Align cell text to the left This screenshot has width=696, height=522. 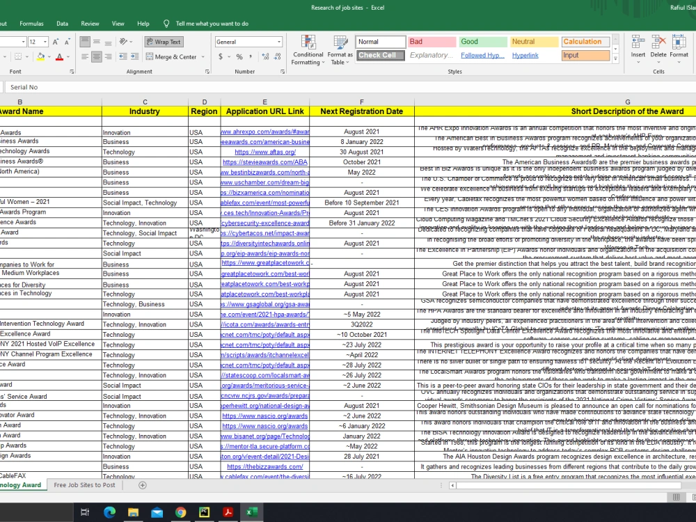85,56
